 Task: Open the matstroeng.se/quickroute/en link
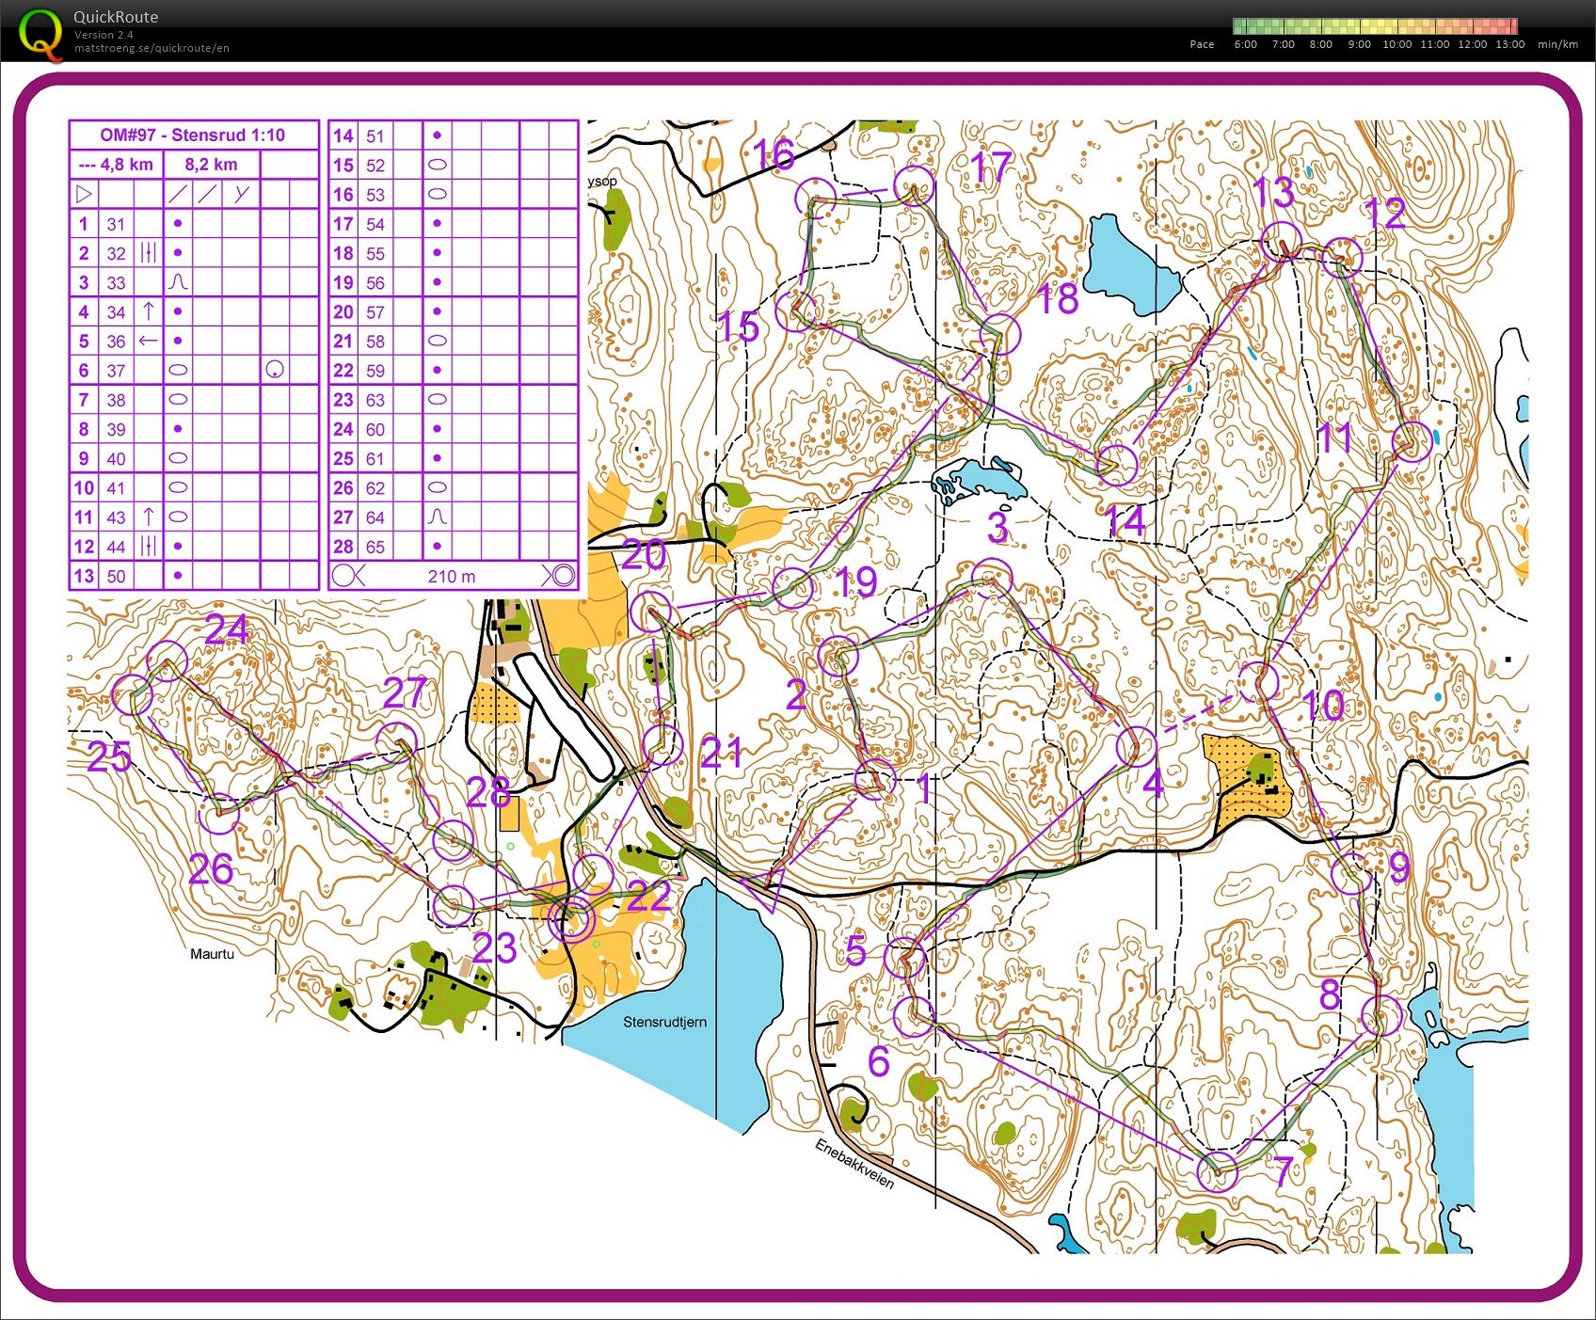(152, 48)
